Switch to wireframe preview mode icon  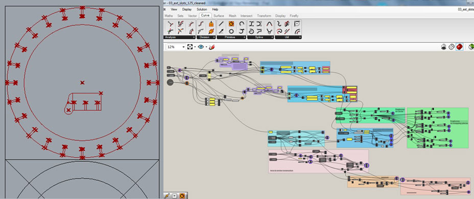[x=452, y=47]
